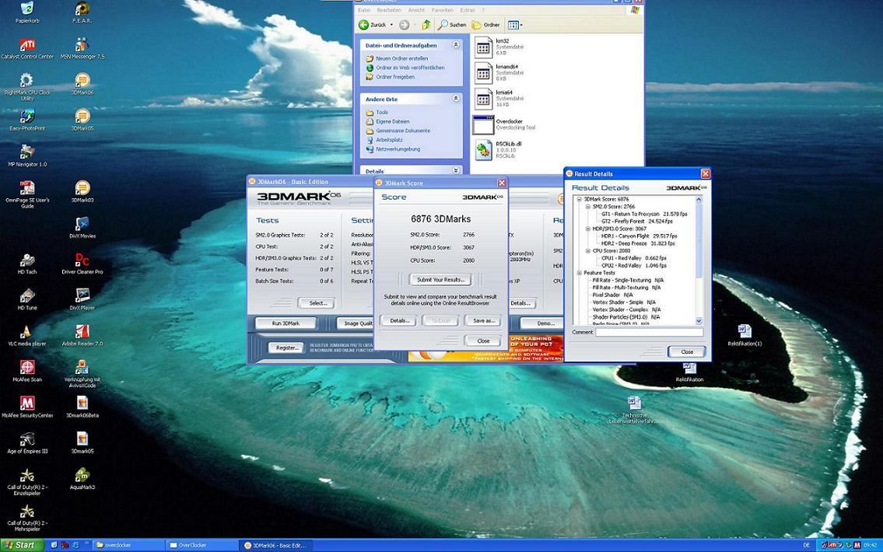
Task: Collapse the CPU Score tree node
Action: pyautogui.click(x=587, y=251)
